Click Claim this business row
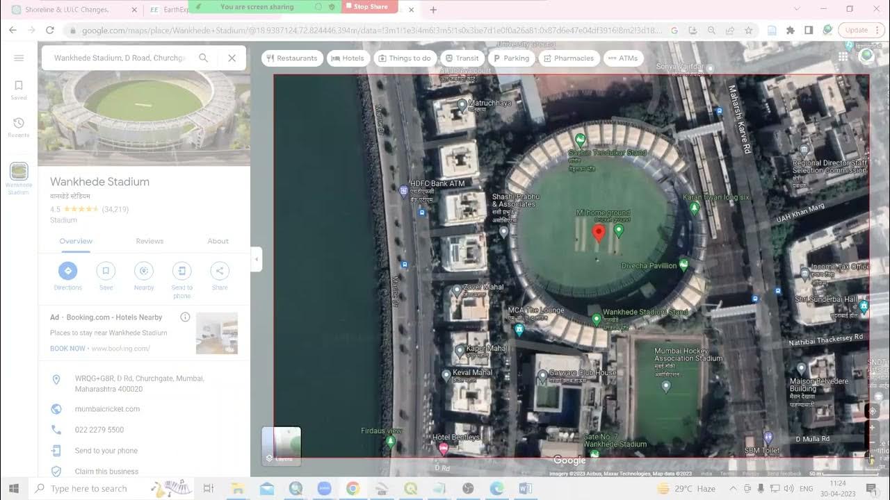This screenshot has height=500, width=890. (x=144, y=472)
